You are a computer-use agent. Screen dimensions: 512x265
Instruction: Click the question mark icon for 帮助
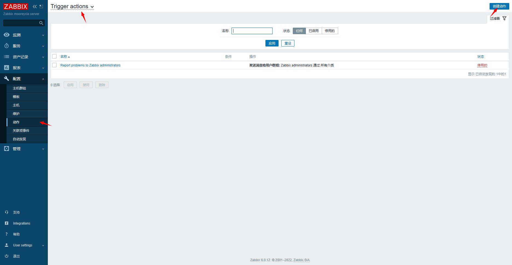click(x=7, y=234)
